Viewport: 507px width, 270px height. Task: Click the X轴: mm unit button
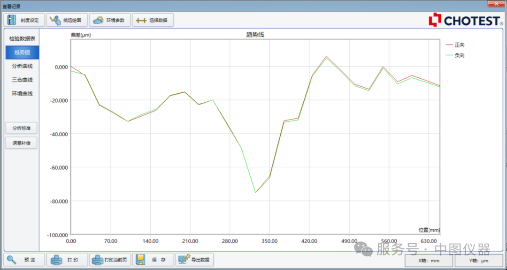coord(429,261)
